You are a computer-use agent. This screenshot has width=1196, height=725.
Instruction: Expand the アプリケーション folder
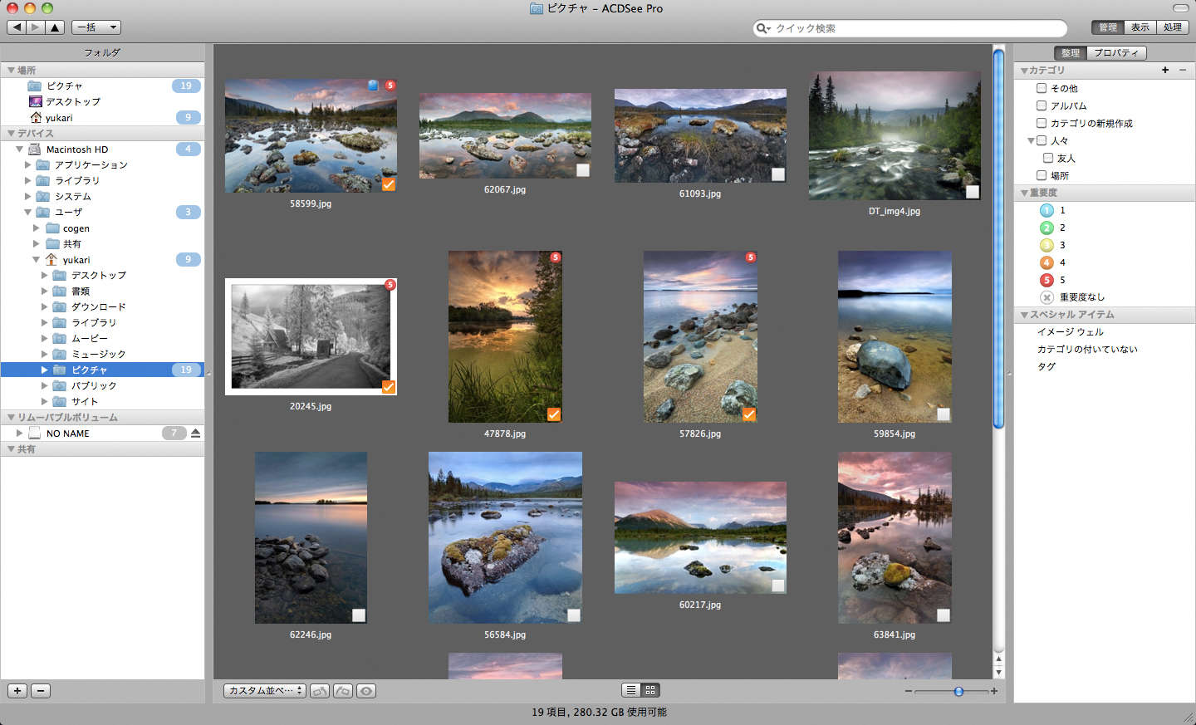pyautogui.click(x=27, y=164)
